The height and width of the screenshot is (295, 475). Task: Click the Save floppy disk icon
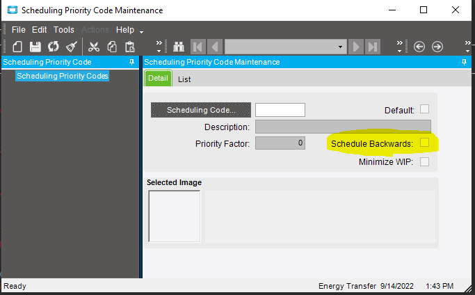35,47
